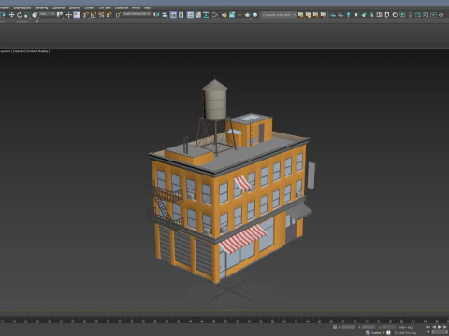Toggle Scene Explorer icon
Image resolution: width=449 pixels, height=336 pixels.
click(x=173, y=15)
